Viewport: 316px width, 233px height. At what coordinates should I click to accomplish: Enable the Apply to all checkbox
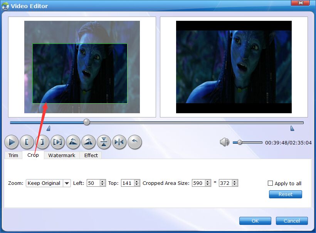tap(270, 183)
